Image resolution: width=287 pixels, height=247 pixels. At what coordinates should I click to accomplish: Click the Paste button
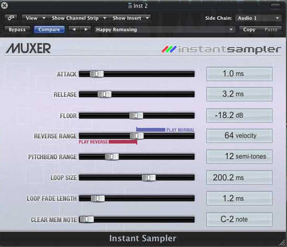[271, 29]
